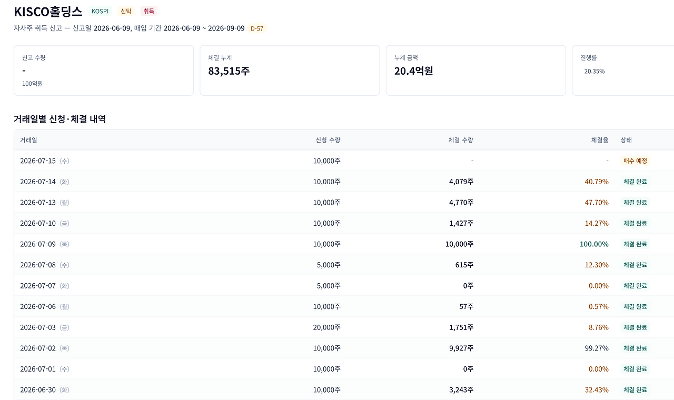Select the 신고 수량 summary card label
Image resolution: width=674 pixels, height=400 pixels.
[x=34, y=58]
